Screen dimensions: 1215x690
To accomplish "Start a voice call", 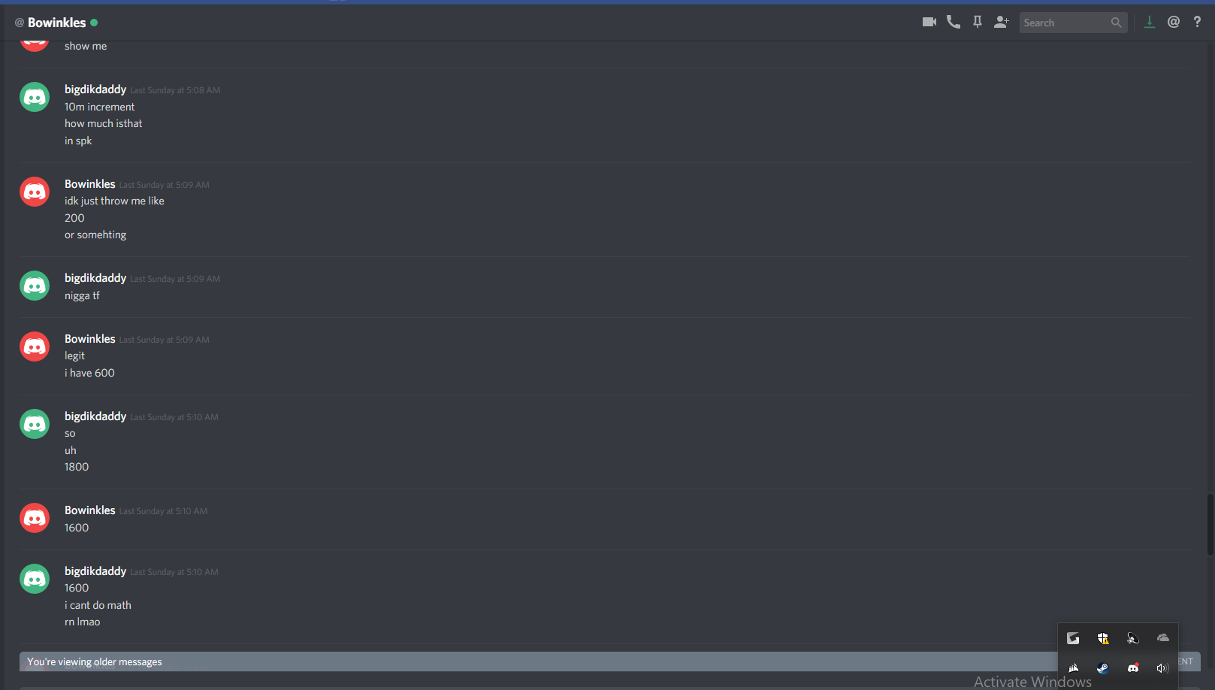I will [954, 22].
